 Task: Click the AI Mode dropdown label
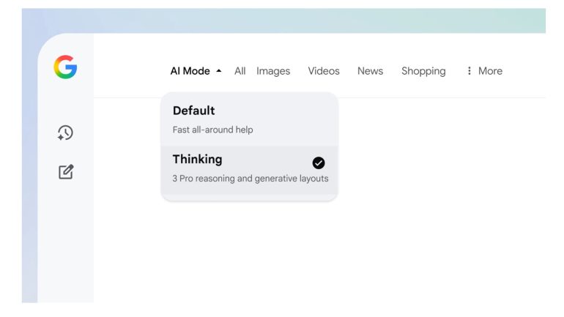pos(190,71)
